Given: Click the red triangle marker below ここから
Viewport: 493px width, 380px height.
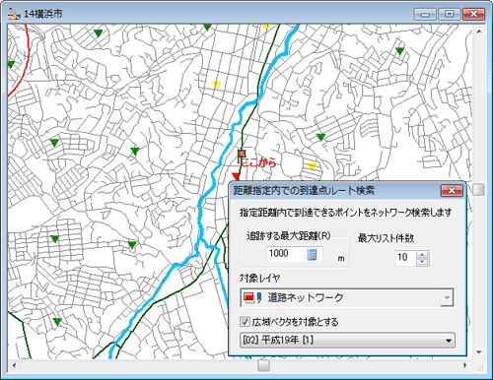Looking at the screenshot, I should [x=235, y=176].
